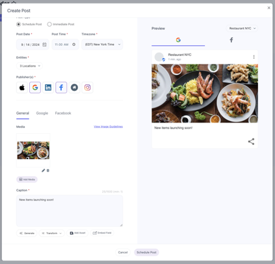Select the Immediate Post radio button

click(49, 24)
